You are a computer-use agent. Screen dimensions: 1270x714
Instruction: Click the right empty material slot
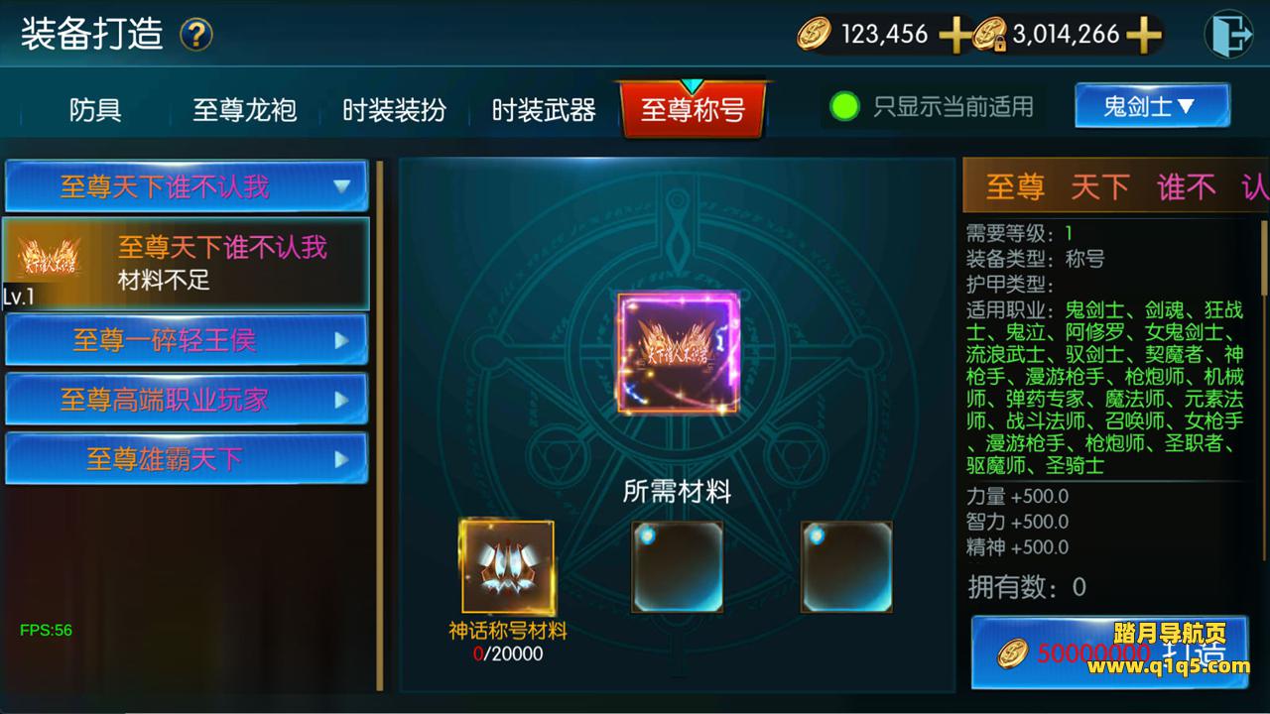coord(846,566)
